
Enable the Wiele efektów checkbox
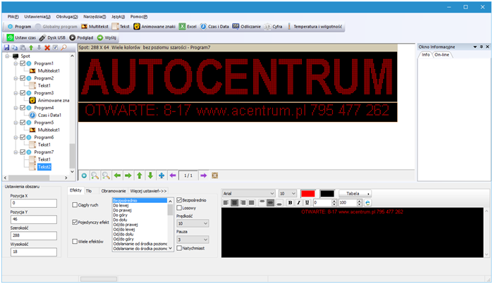tap(75, 241)
